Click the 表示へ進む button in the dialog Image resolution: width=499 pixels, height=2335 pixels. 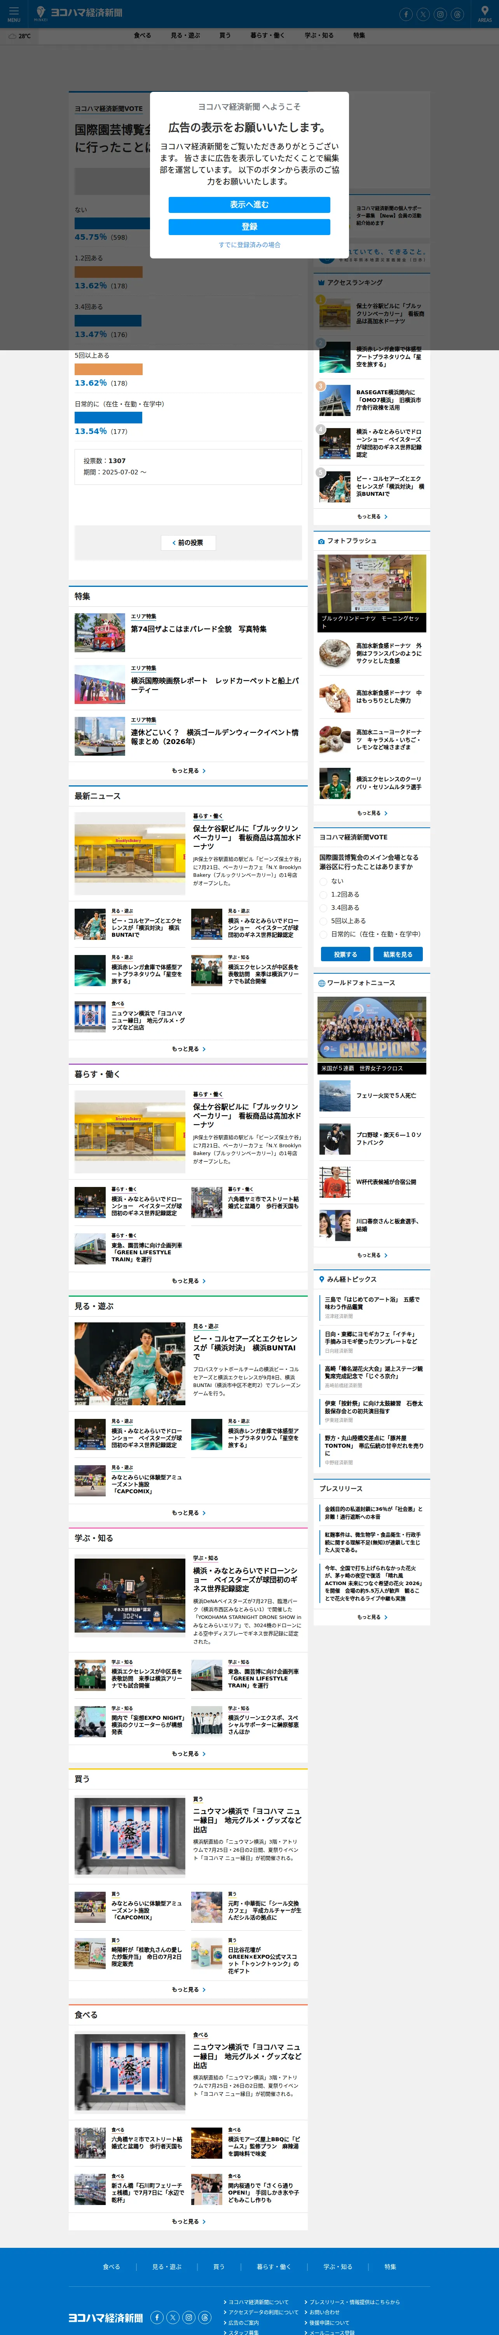pos(249,205)
